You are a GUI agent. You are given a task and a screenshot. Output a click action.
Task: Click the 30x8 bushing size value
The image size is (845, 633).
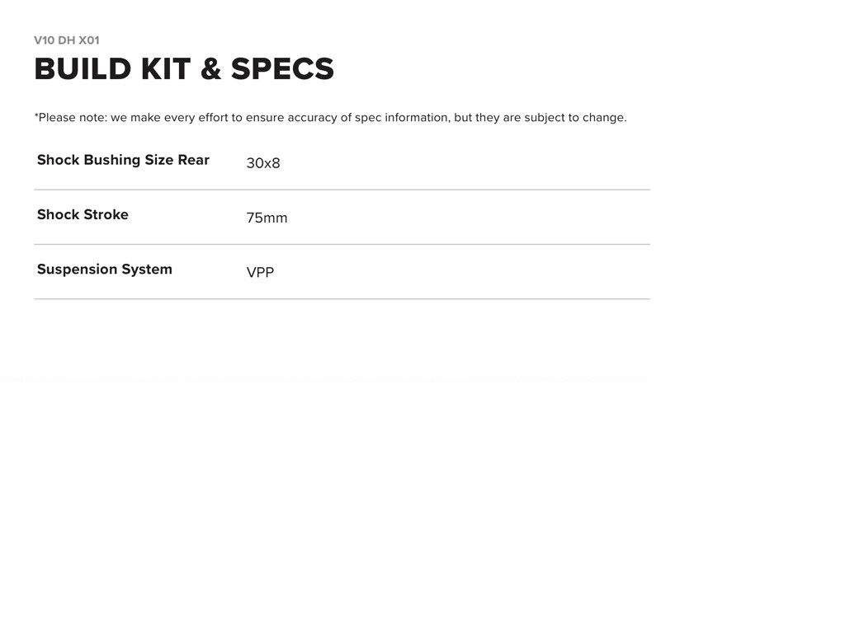pos(263,163)
